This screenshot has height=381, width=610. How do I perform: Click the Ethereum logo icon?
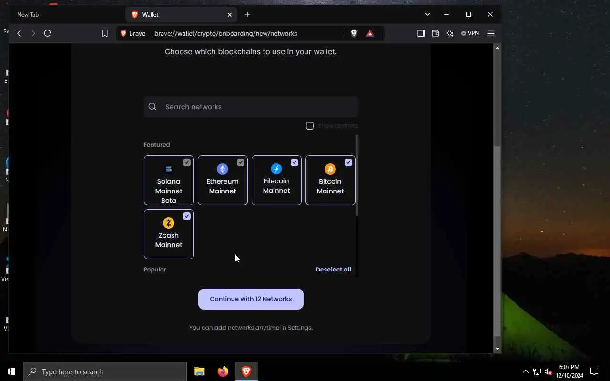223,169
